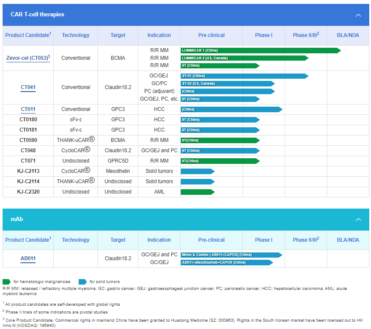Click the PC (adjuvant) (China) bar
Viewport: 371px width, 329px height.
[x=228, y=92]
